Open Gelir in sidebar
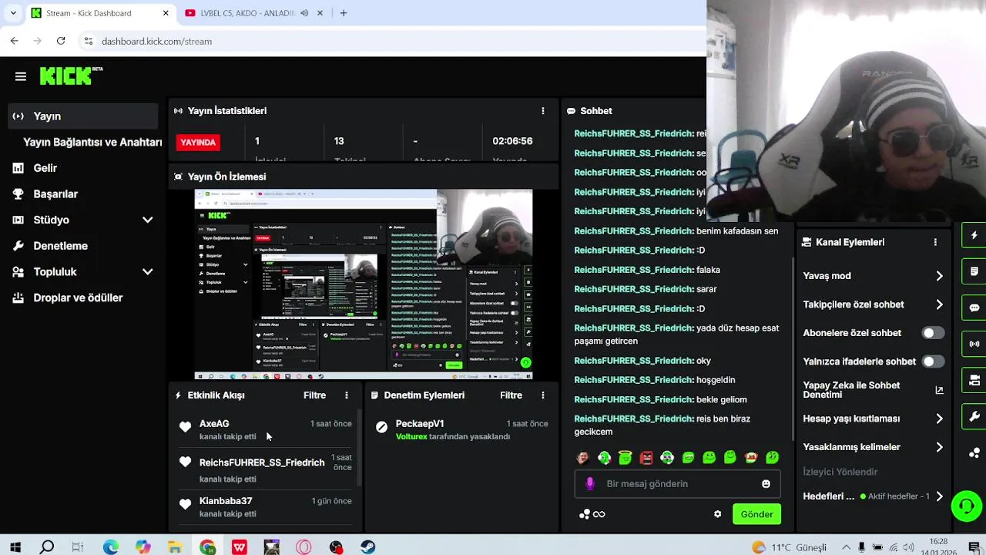 [45, 168]
